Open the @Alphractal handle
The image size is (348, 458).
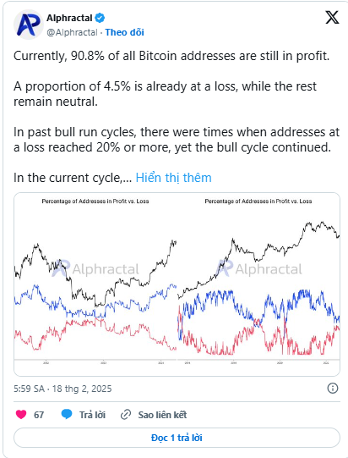[72, 32]
